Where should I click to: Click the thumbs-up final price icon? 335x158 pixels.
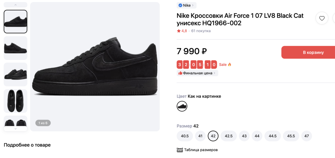point(180,73)
